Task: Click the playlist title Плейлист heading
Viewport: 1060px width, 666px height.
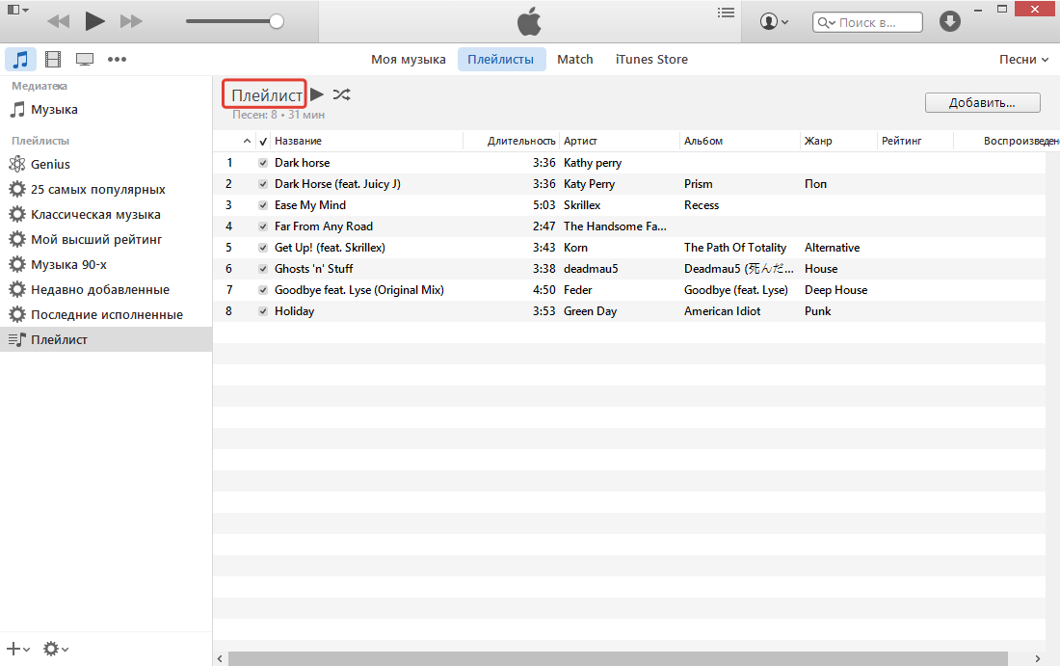Action: click(266, 95)
